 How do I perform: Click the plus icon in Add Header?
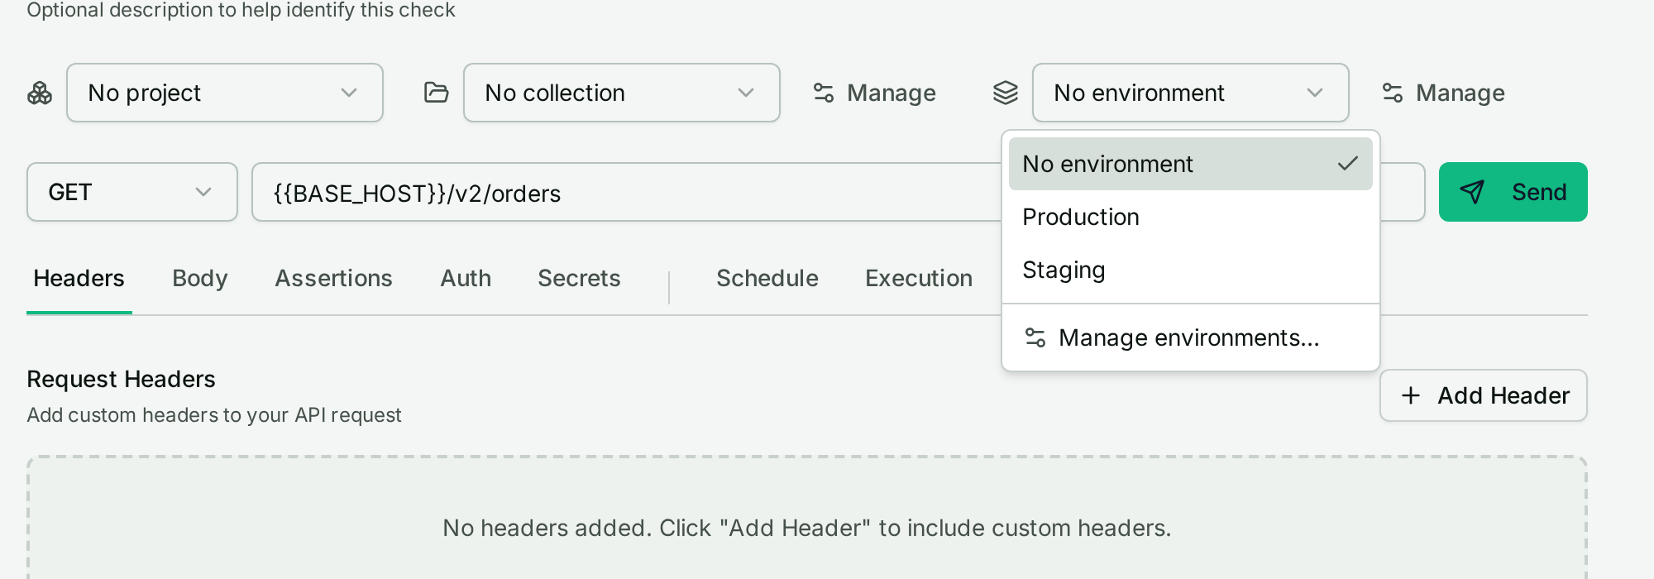coord(1411,395)
